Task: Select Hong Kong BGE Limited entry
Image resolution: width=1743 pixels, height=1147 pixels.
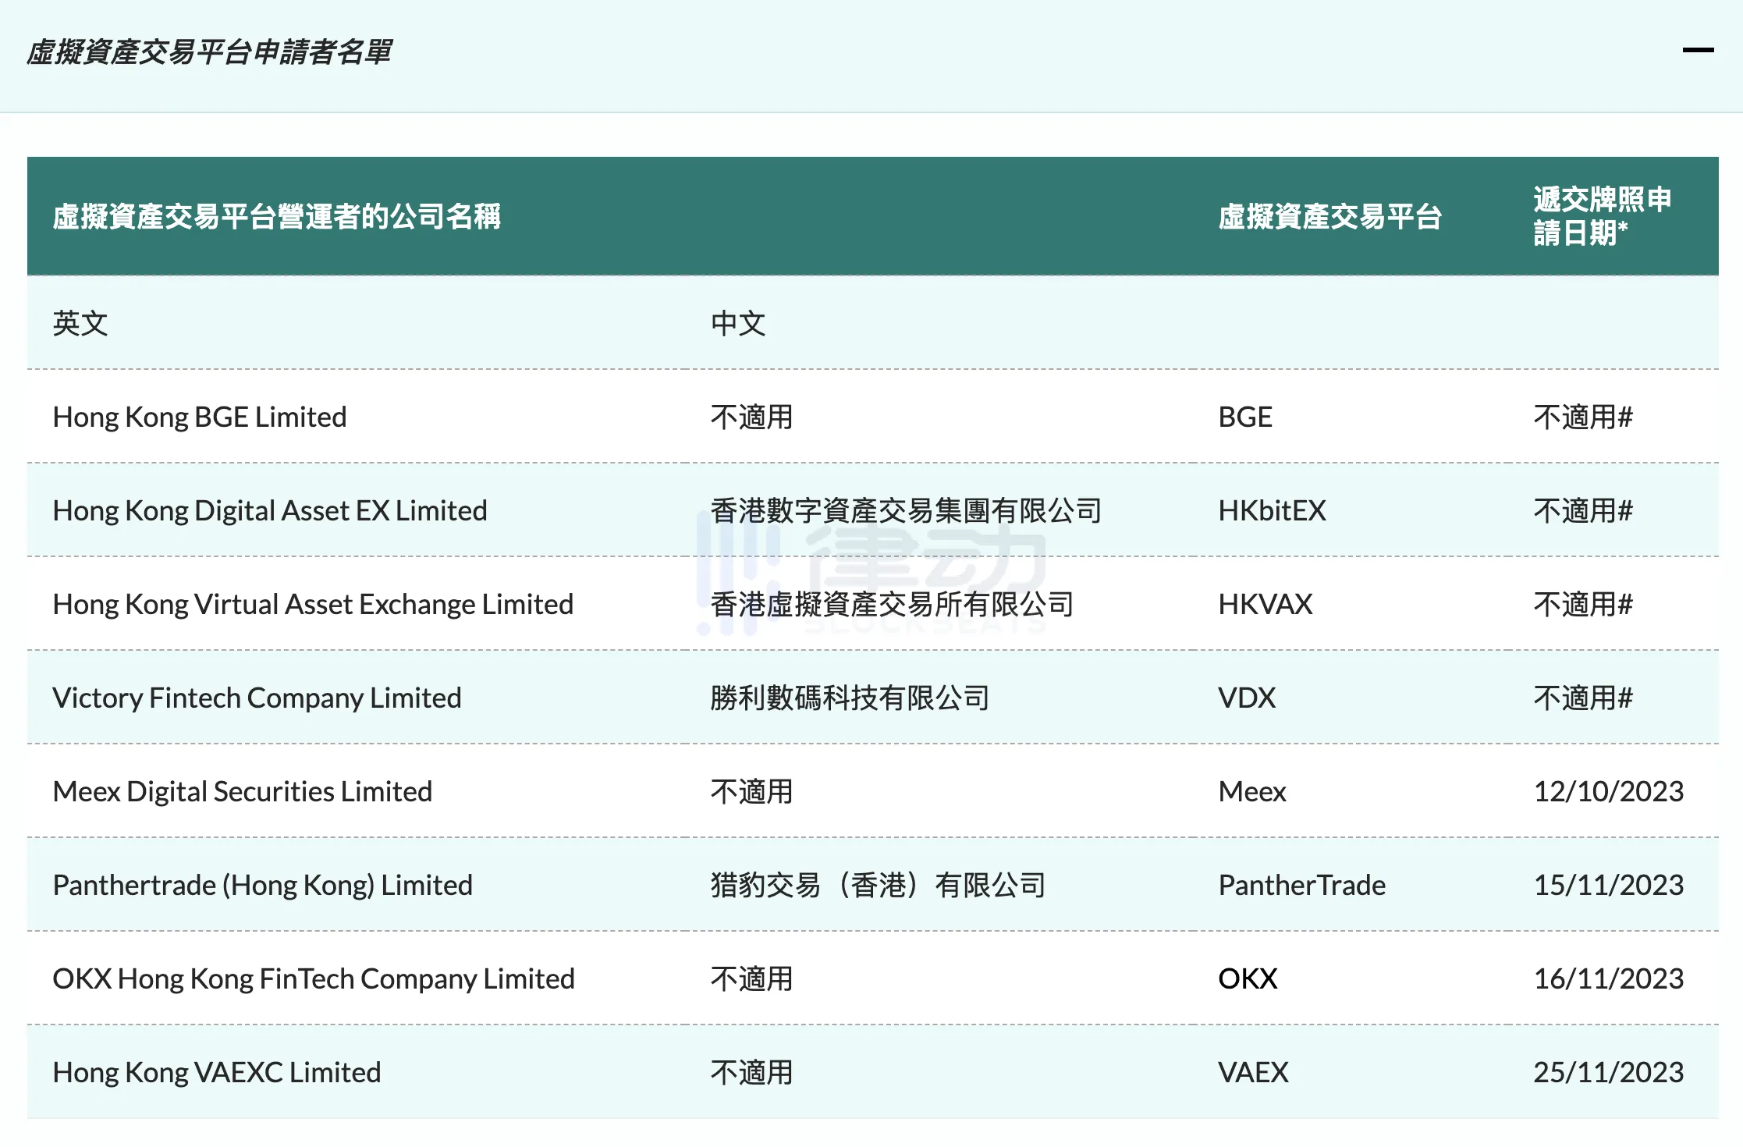Action: [200, 417]
